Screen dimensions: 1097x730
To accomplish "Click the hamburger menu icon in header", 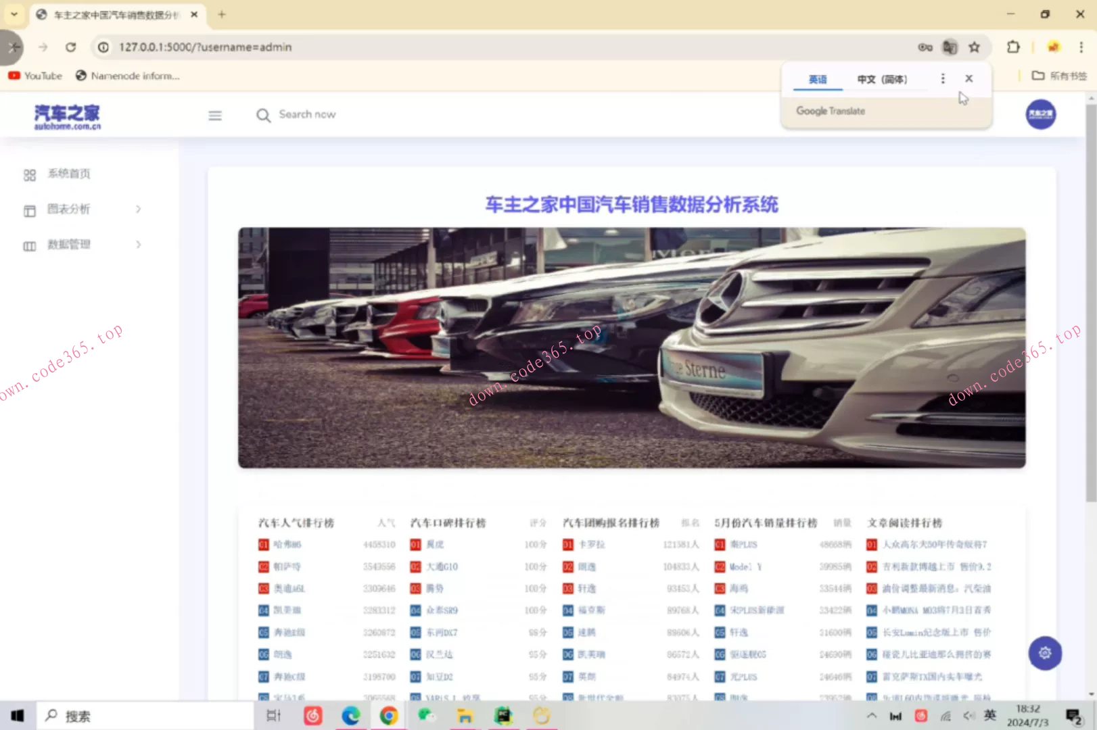I will [215, 116].
